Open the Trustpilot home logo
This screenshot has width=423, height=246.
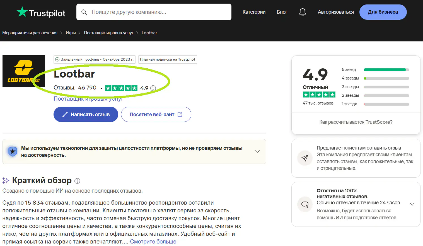(x=41, y=12)
